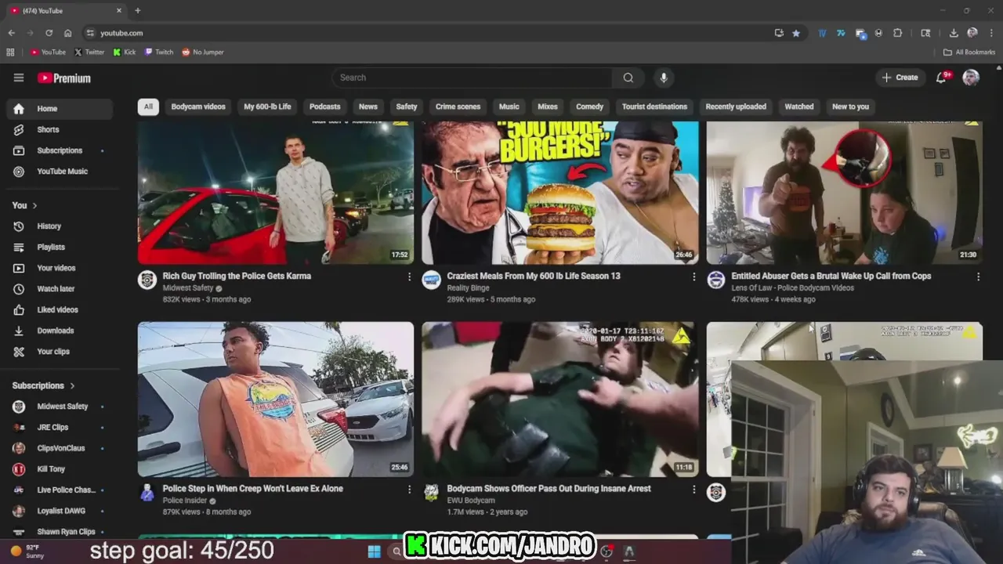This screenshot has width=1003, height=564.
Task: Click 'Lens Of Law - Police Bodycam Videos' channel name
Action: [x=793, y=288]
